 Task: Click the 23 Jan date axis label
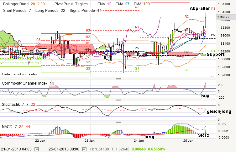coord(90,140)
